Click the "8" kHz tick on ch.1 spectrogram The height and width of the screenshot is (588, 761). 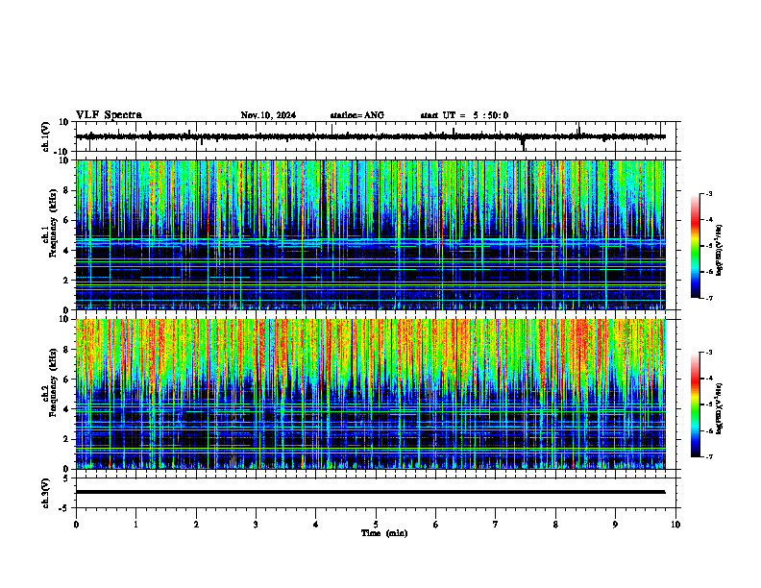pos(66,190)
